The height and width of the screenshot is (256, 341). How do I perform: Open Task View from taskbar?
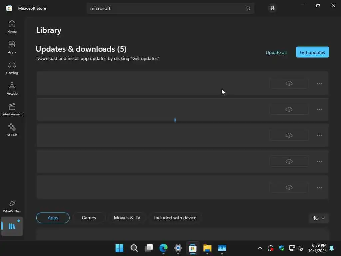pos(149,248)
